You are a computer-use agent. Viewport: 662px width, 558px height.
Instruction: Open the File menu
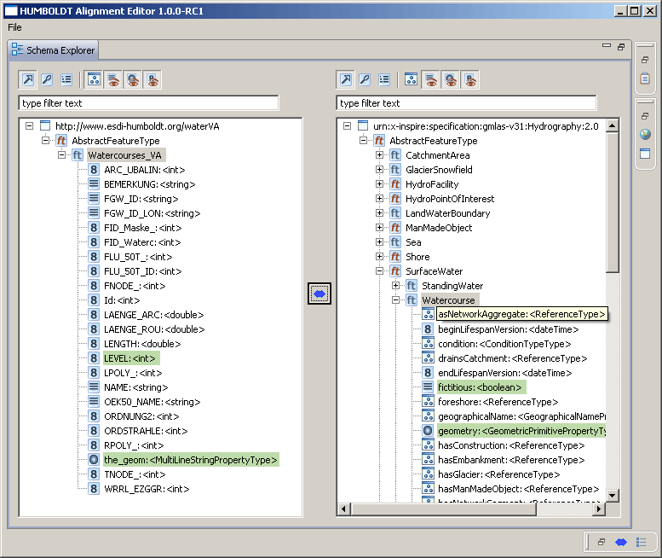coord(14,27)
